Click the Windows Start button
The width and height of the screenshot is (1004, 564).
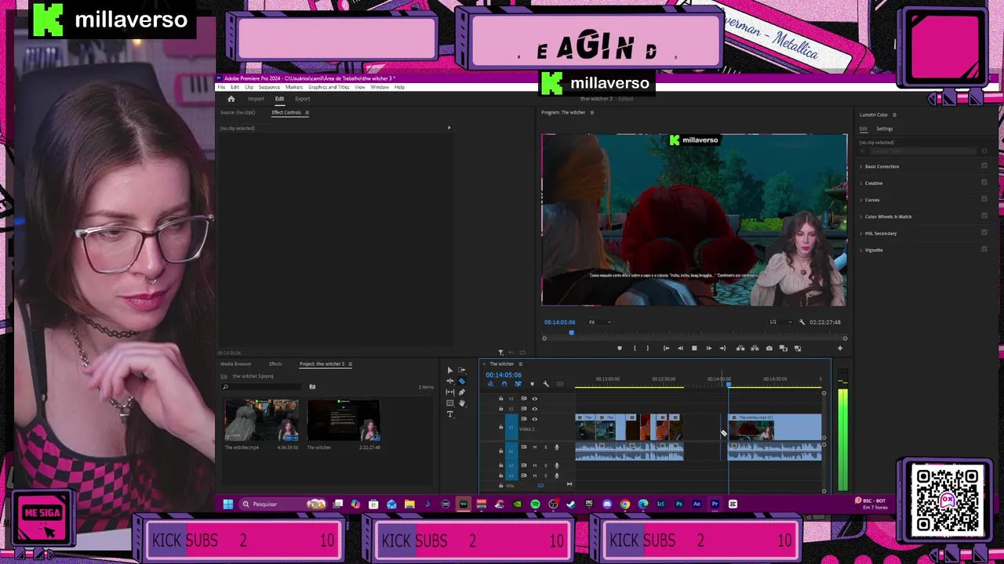pyautogui.click(x=227, y=504)
